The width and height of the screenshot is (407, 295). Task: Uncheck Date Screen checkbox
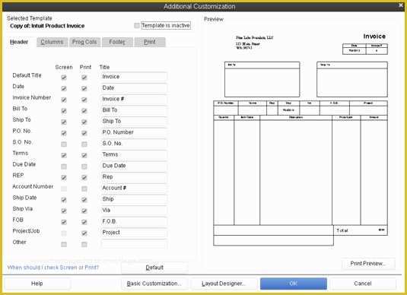(x=64, y=88)
